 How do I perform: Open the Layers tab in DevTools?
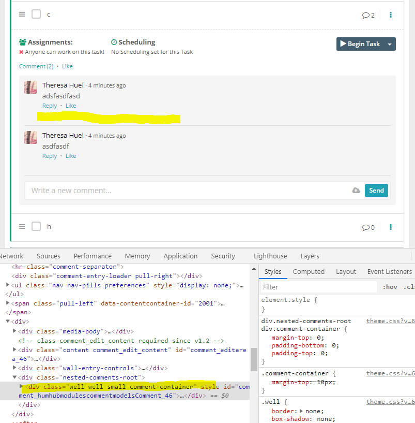[x=310, y=256]
